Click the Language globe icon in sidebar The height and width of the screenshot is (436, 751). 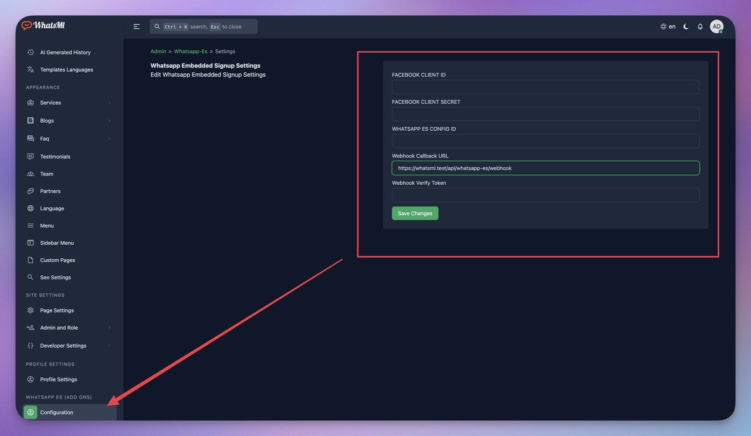(x=31, y=208)
